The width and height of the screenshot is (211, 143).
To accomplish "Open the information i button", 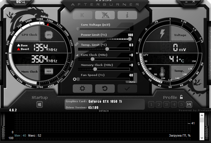I will coord(127,15).
